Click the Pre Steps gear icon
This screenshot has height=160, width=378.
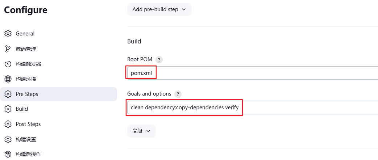tap(8, 94)
